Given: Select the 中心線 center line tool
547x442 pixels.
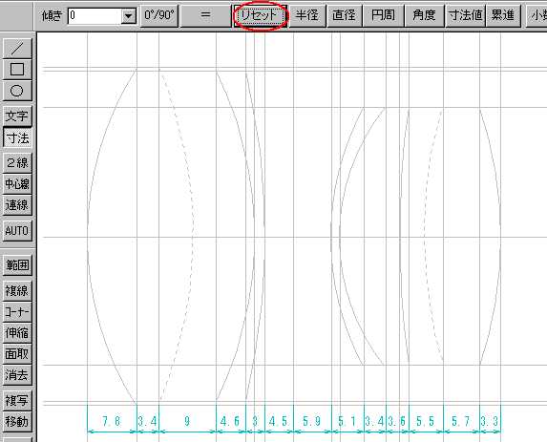Looking at the screenshot, I should (17, 184).
